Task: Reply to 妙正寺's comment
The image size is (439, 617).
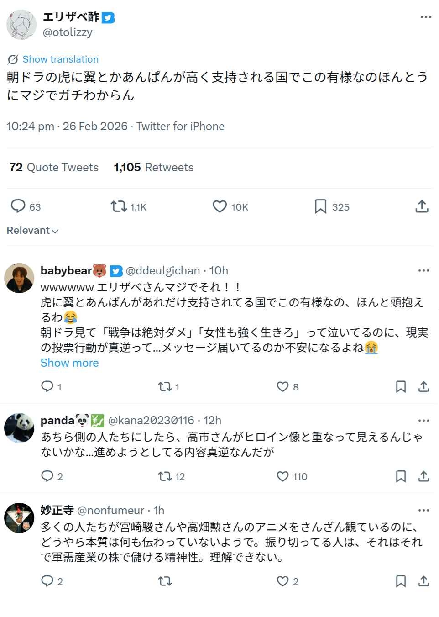Action: coord(47,581)
